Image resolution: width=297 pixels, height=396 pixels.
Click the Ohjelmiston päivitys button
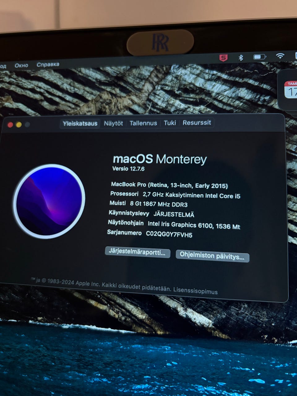212,256
